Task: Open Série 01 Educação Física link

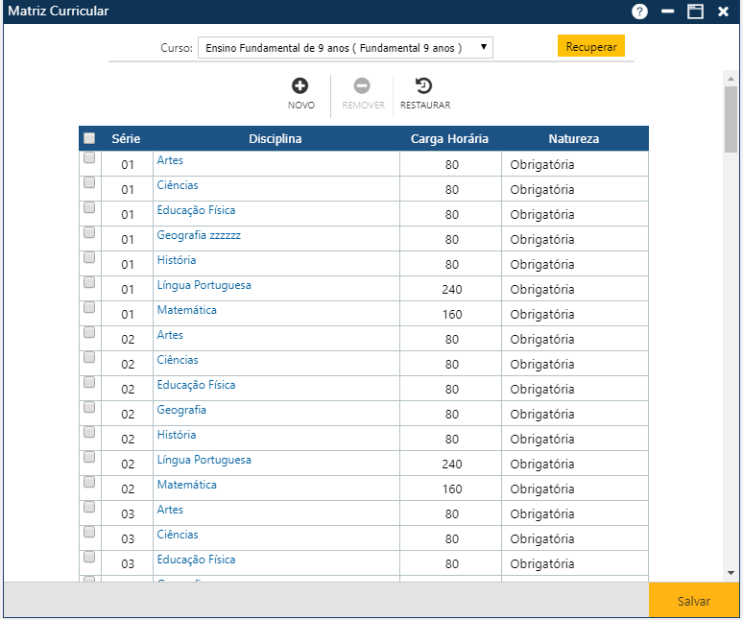Action: click(196, 210)
